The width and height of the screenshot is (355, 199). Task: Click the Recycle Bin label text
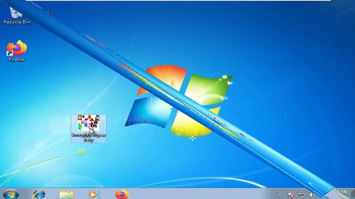pyautogui.click(x=17, y=22)
